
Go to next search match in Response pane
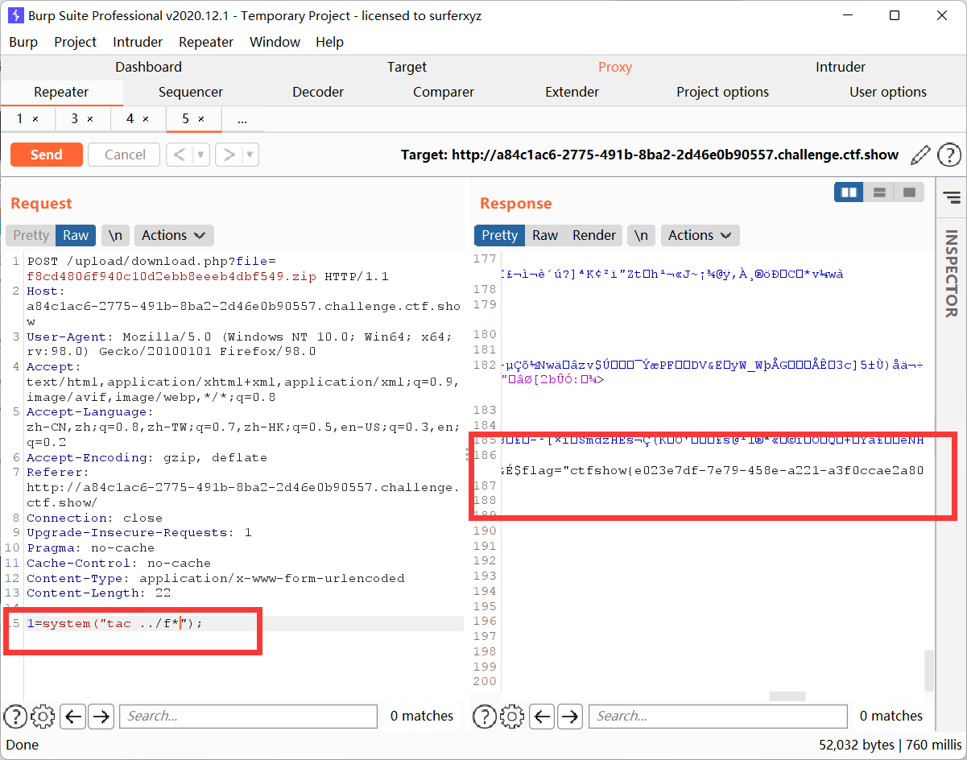[570, 716]
